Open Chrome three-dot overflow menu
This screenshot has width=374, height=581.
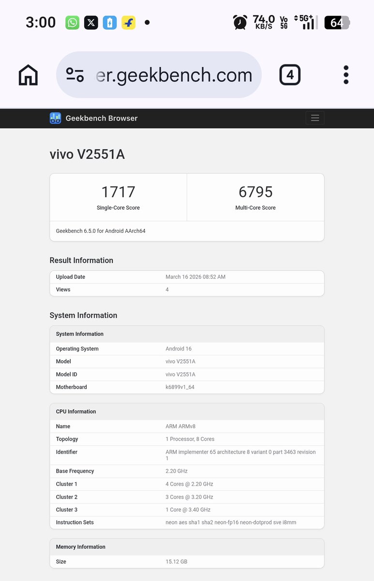(x=346, y=75)
